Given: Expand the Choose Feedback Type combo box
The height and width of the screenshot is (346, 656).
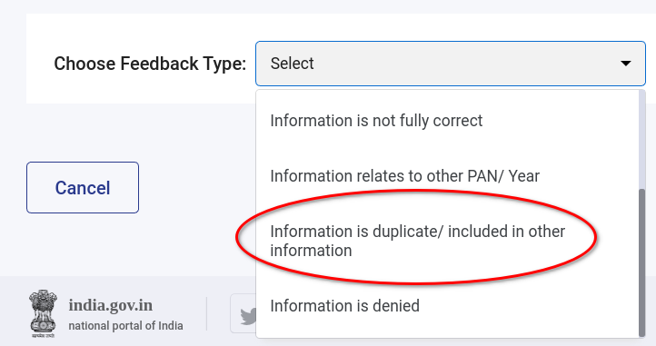Looking at the screenshot, I should (x=451, y=64).
